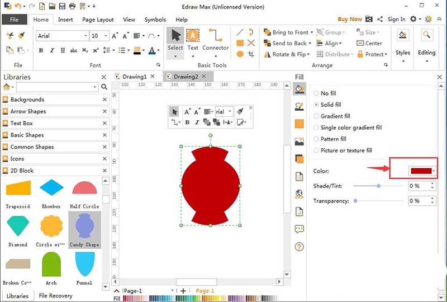Viewport: 447px width, 302px height.
Task: Adjust the Shade/Tint slider handle
Action: 379,186
